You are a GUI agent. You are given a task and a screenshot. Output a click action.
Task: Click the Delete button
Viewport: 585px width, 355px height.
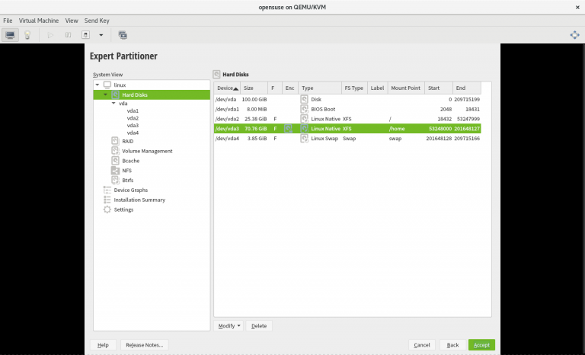[x=259, y=325]
